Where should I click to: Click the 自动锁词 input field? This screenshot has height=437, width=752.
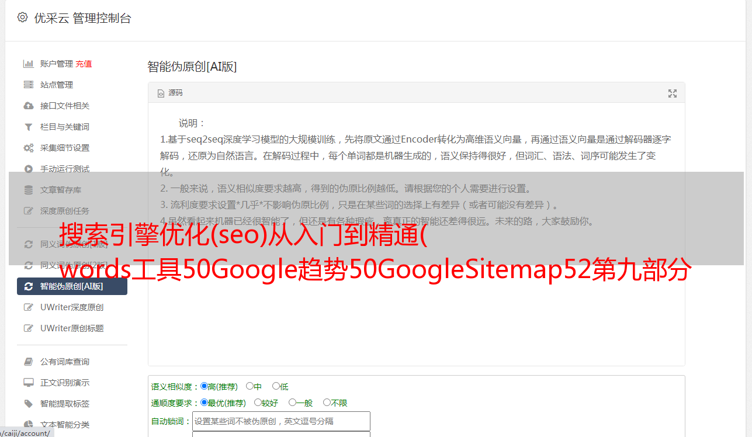tap(281, 421)
